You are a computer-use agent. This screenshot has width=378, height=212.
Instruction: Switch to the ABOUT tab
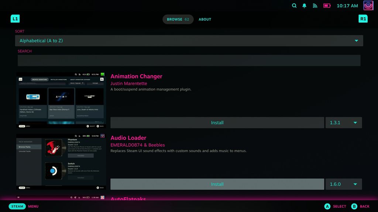pos(205,19)
